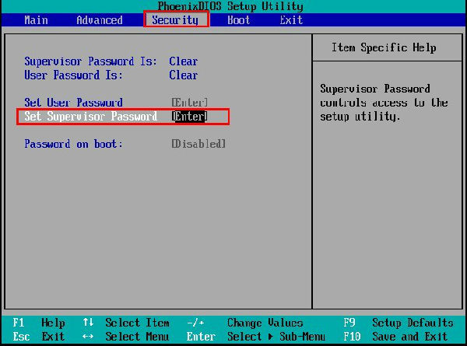Viewport: 467px width, 346px height.
Task: Click the Item Specific Help header
Action: (x=384, y=48)
